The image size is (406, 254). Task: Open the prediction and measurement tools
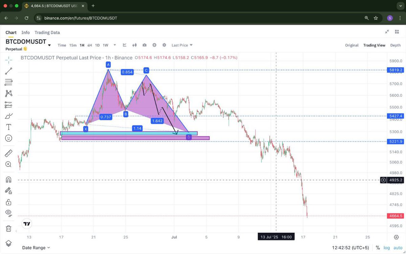tap(8, 105)
